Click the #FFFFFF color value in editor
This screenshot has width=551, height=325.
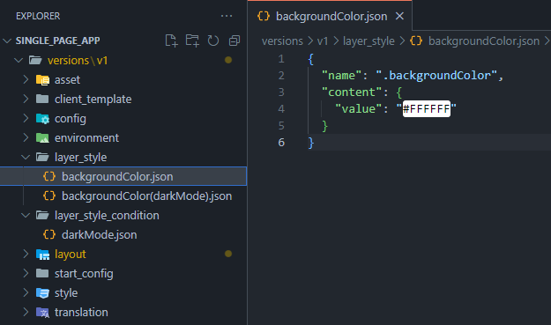click(x=426, y=109)
